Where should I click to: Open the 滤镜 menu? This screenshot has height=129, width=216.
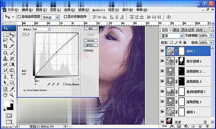tap(84, 10)
